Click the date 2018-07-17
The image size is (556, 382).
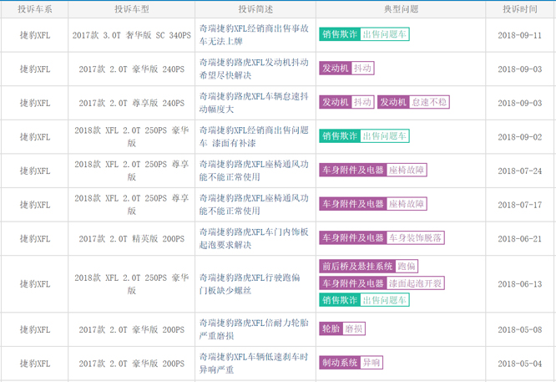[x=520, y=205]
